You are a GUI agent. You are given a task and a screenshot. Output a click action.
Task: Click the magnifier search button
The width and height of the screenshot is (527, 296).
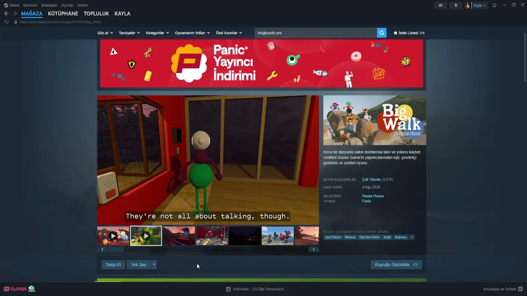coord(382,33)
